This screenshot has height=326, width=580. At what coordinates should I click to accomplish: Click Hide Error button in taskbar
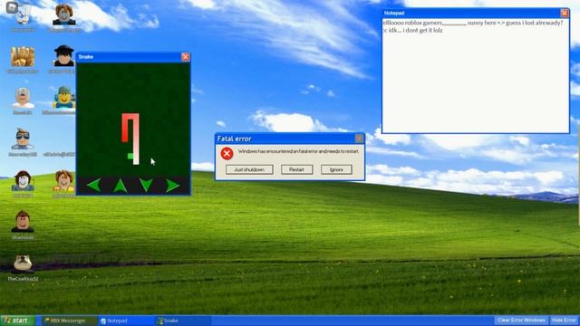coord(564,320)
